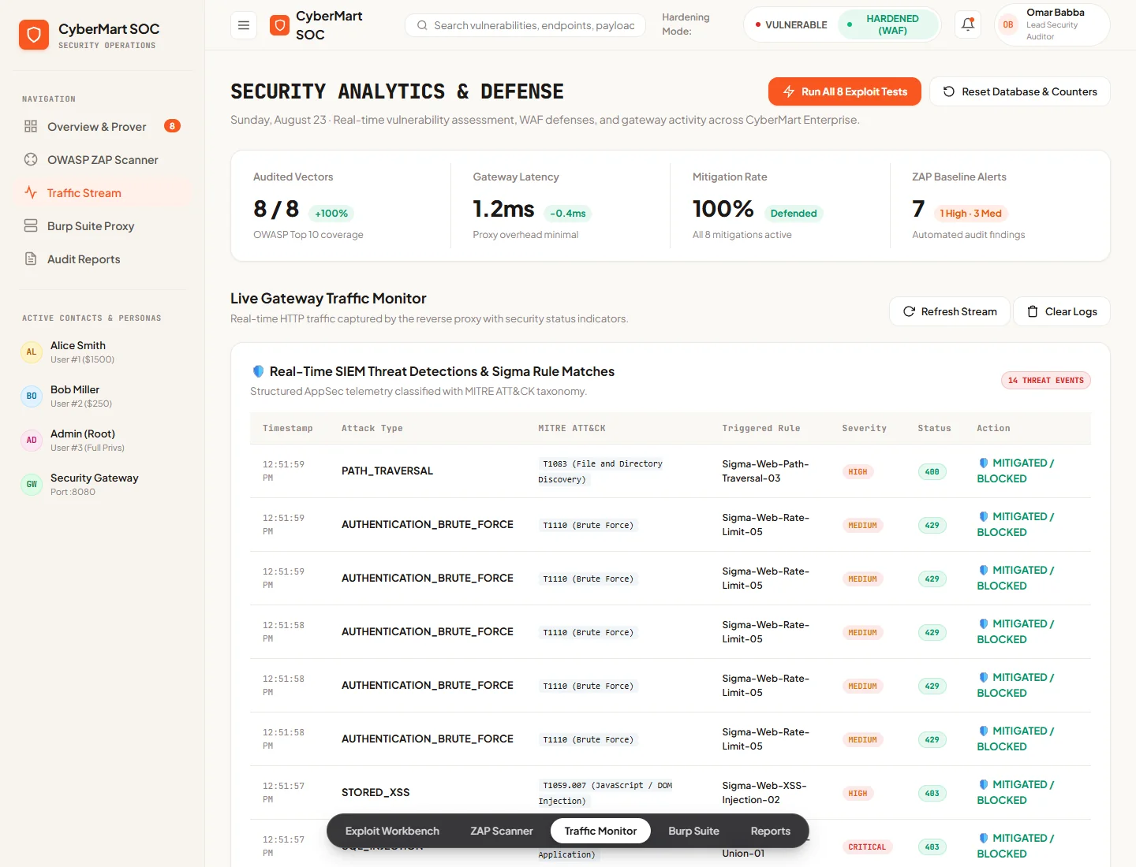
Task: Click the Traffic Stream pulse icon
Action: [x=31, y=192]
